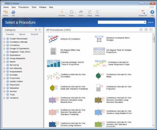Click scrollbar up arrow in procedures list

(x=153, y=34)
